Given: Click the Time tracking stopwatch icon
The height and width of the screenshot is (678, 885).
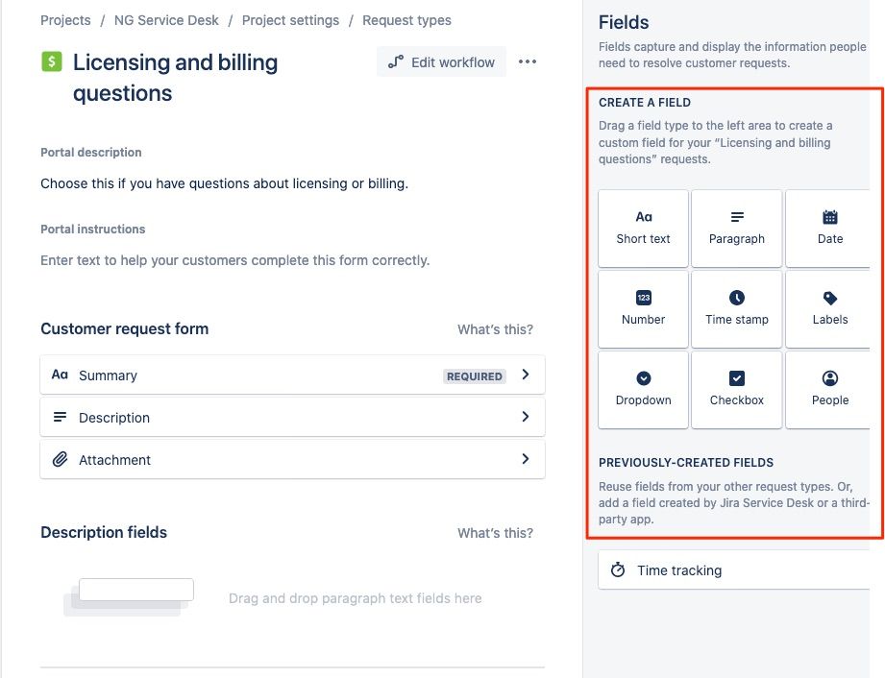Looking at the screenshot, I should 618,569.
